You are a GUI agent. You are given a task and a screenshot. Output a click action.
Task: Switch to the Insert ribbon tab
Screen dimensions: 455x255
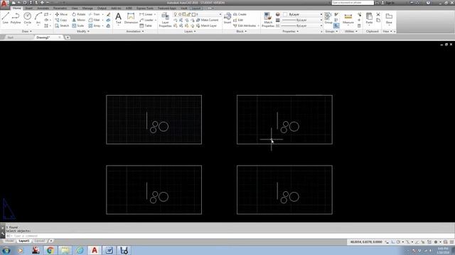(x=28, y=8)
